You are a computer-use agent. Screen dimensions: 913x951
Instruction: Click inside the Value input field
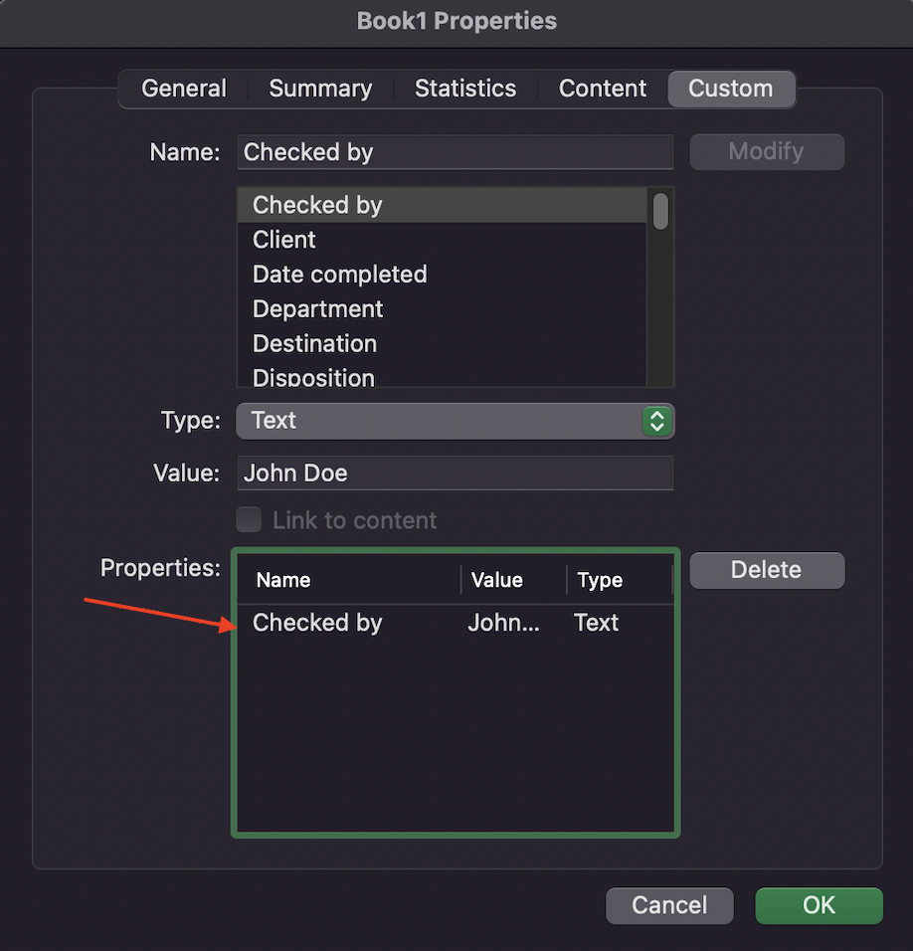(455, 473)
